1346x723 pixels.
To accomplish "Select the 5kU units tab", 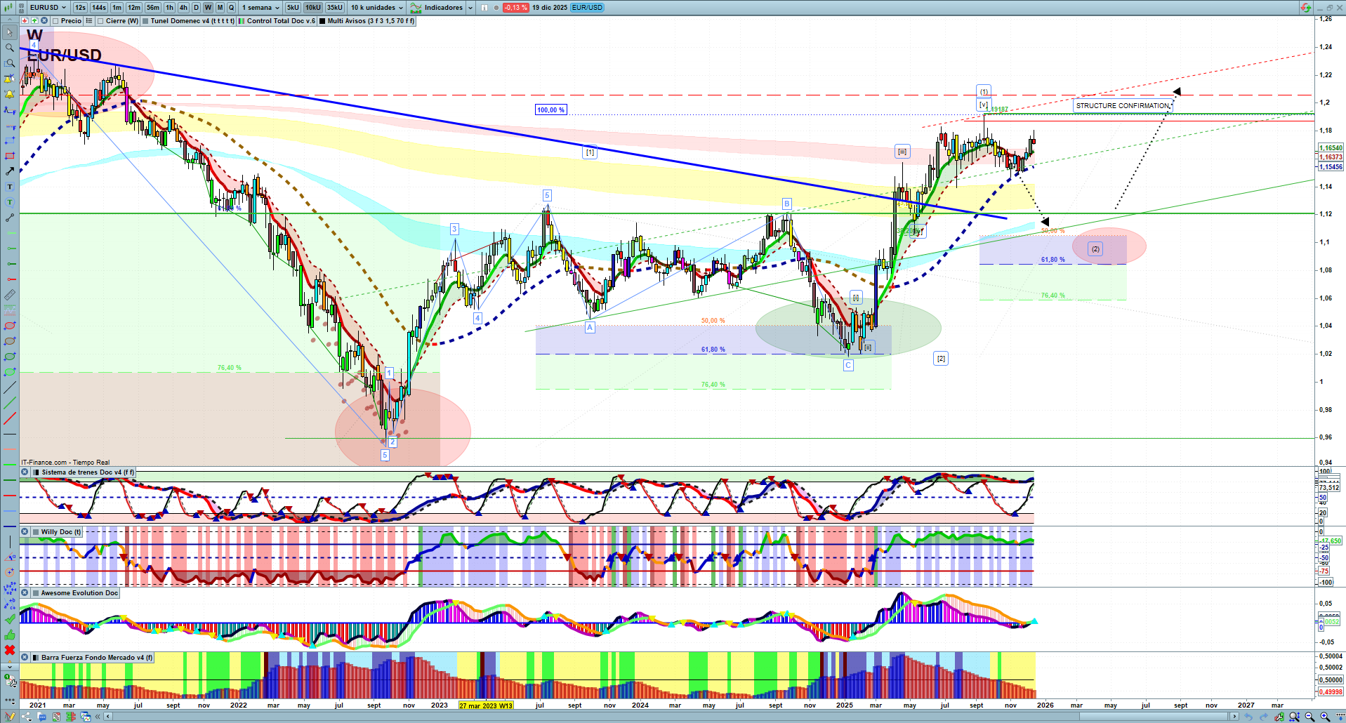I will click(x=293, y=8).
